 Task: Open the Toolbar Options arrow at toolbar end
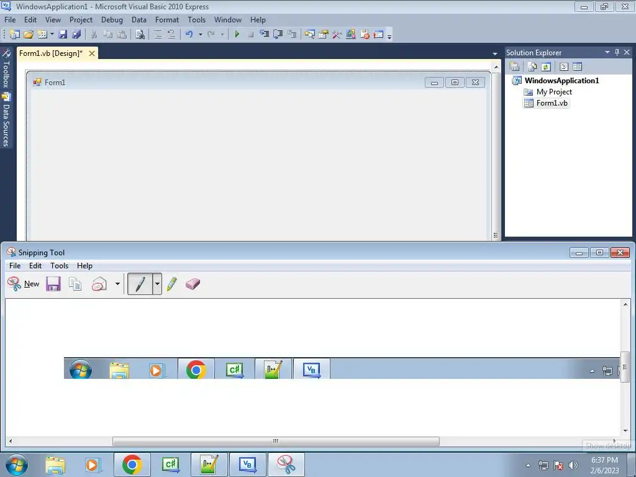coord(389,36)
